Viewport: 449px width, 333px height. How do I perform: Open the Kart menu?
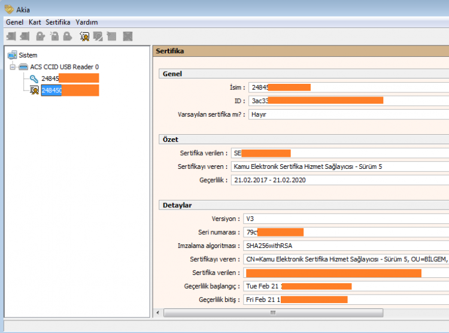click(35, 22)
